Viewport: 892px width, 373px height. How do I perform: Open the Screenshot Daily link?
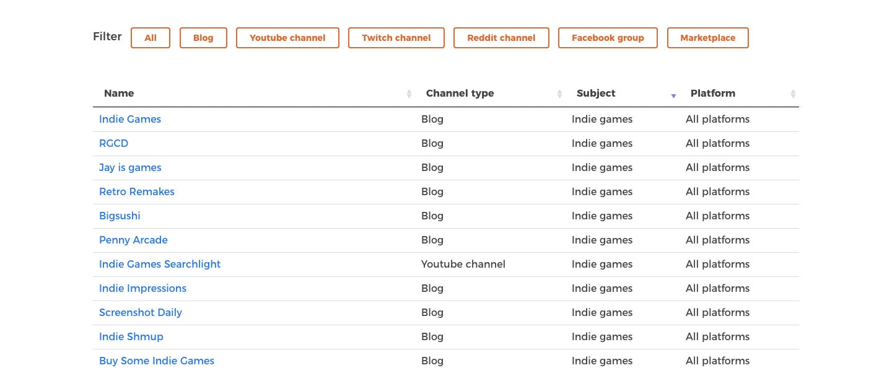pos(141,312)
